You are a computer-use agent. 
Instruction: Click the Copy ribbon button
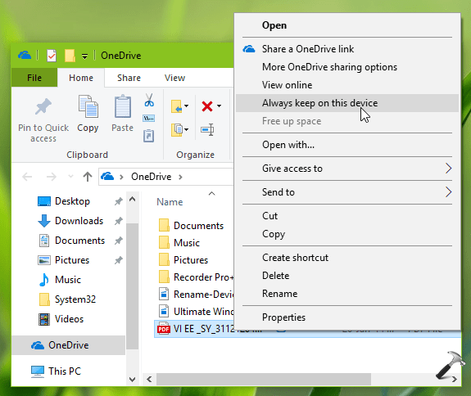(88, 114)
